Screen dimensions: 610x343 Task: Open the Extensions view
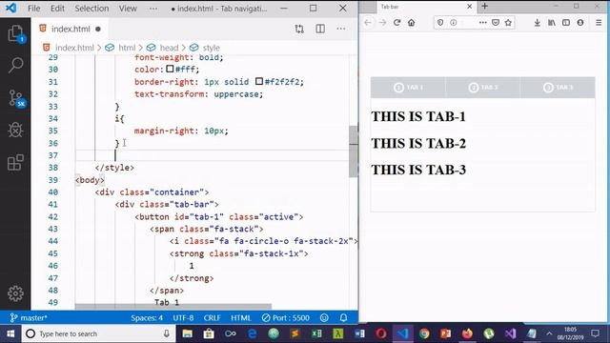pyautogui.click(x=15, y=163)
